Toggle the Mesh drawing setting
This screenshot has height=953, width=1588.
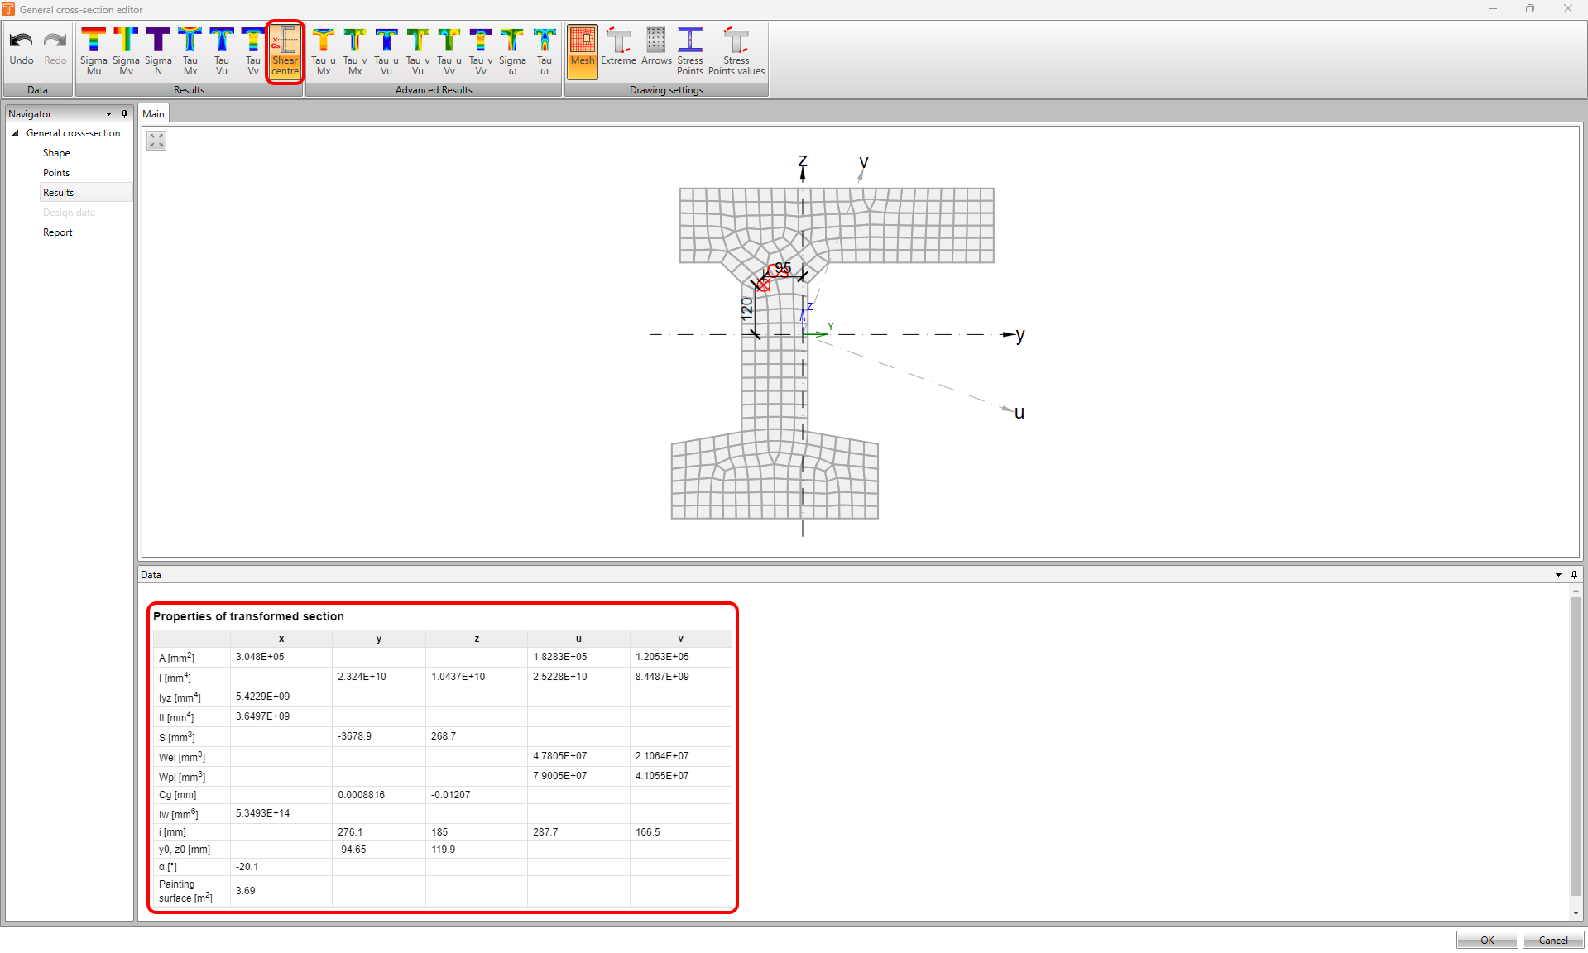[x=582, y=50]
